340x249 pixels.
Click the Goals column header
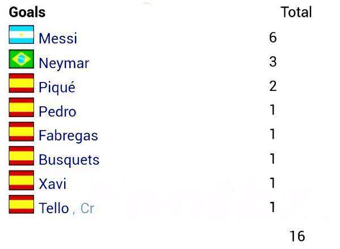tap(27, 12)
